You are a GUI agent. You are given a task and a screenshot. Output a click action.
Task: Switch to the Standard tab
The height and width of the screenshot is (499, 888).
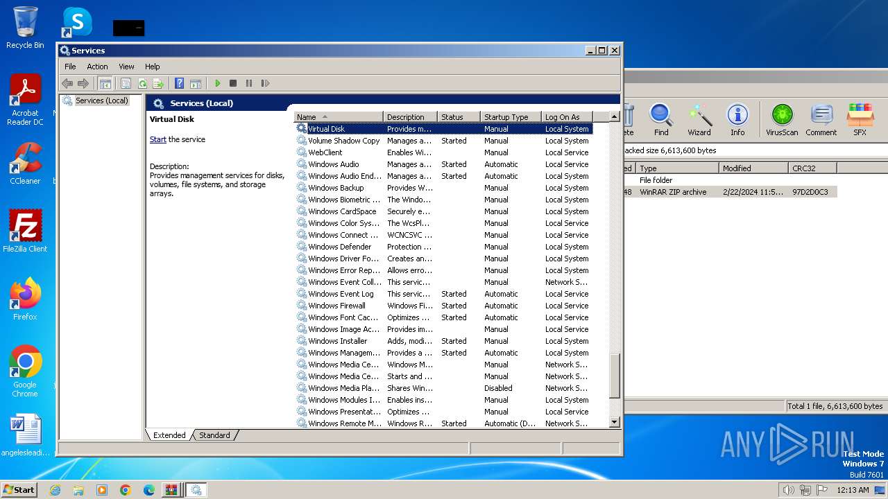click(214, 435)
